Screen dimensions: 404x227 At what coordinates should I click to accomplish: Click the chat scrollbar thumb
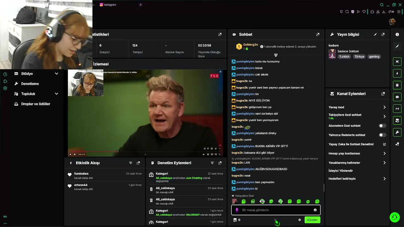point(324,188)
